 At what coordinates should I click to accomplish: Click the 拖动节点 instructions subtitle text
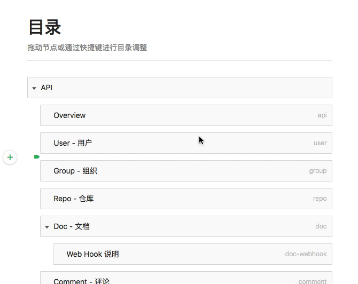(x=87, y=48)
